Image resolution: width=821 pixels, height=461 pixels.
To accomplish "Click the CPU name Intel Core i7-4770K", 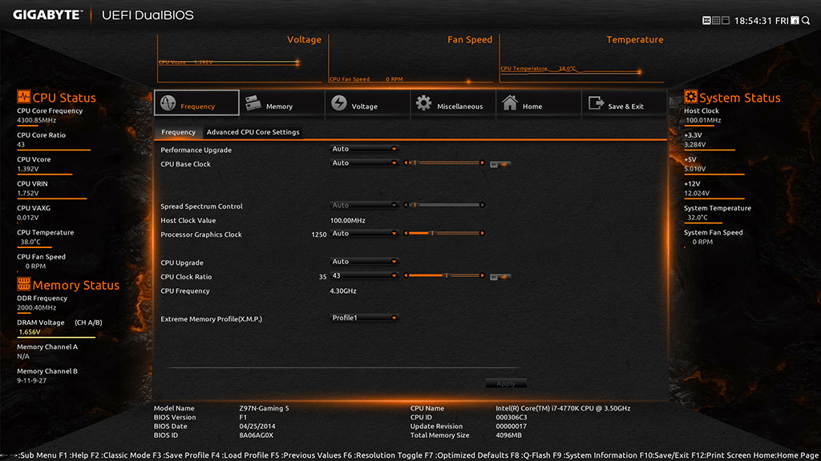I will pyautogui.click(x=563, y=408).
